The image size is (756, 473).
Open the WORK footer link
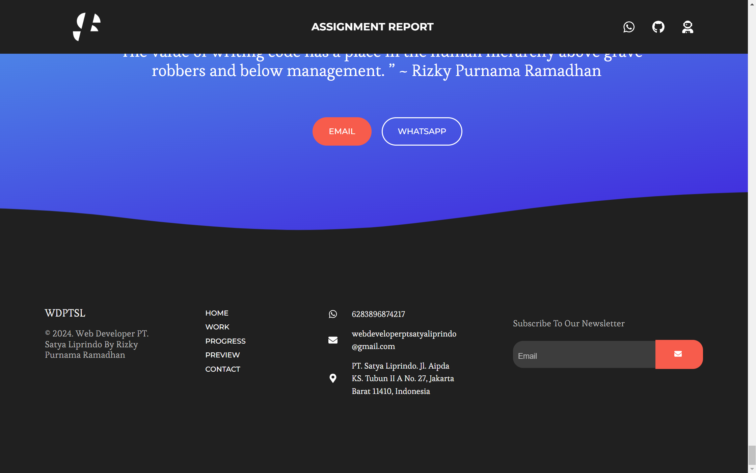217,327
